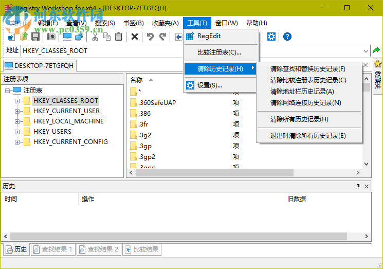Click the pin icon on history panel
383x269 pixels.
pyautogui.click(x=358, y=186)
